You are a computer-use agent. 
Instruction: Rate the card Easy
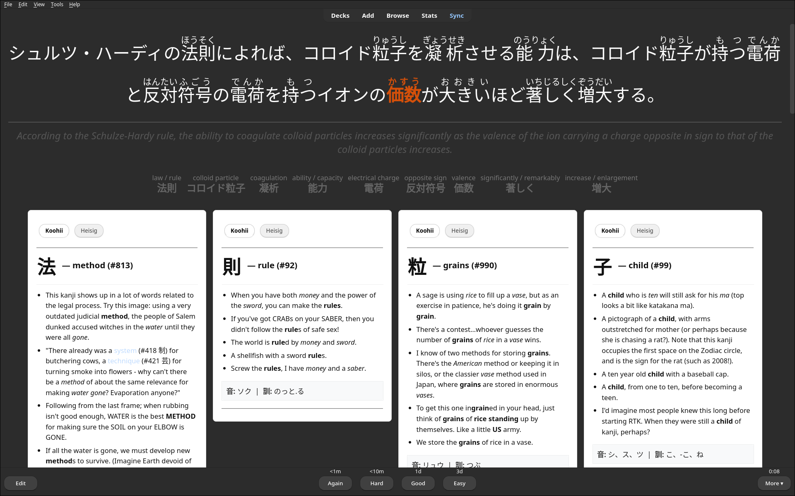click(x=460, y=483)
